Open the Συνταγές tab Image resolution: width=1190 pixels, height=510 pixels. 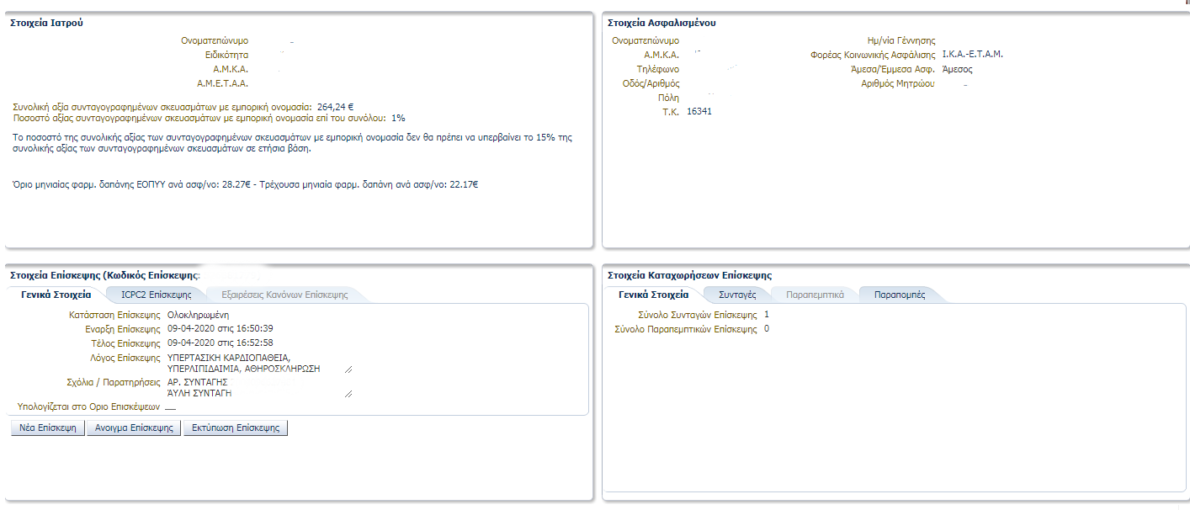[x=737, y=295]
